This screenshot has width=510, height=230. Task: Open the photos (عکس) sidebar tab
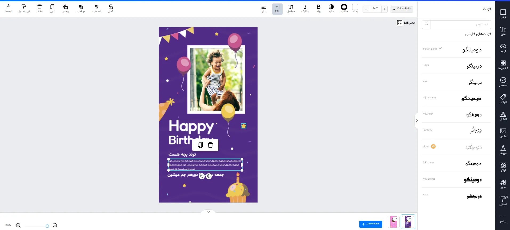pos(503,133)
